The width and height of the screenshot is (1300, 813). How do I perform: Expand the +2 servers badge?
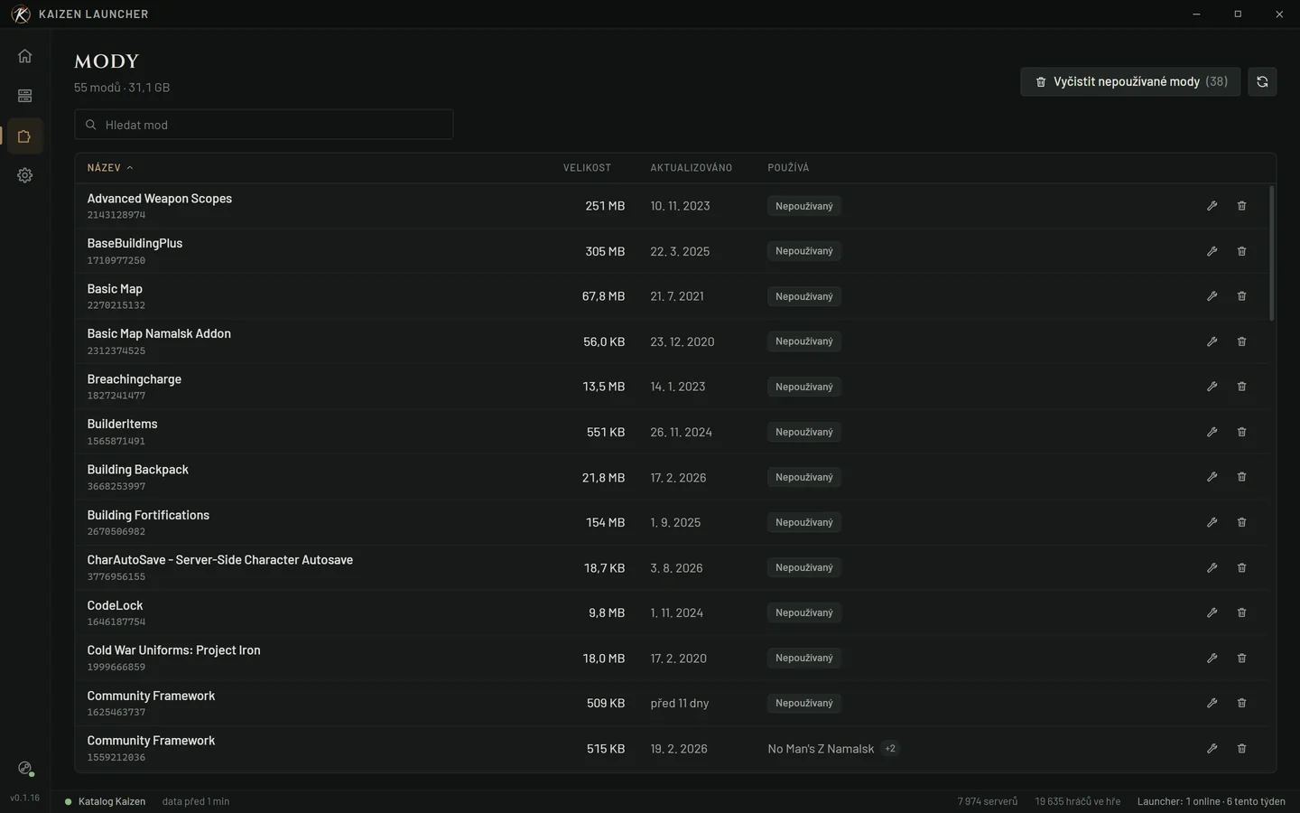(x=890, y=748)
